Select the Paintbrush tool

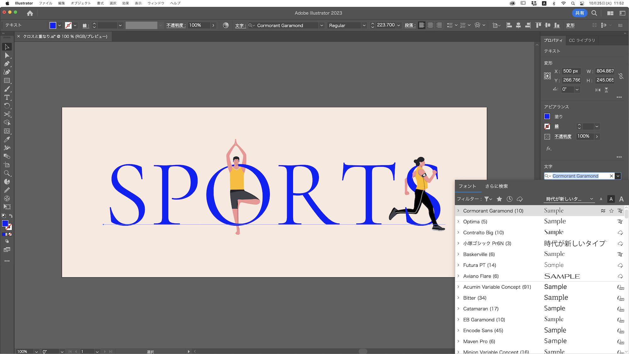[x=7, y=89]
